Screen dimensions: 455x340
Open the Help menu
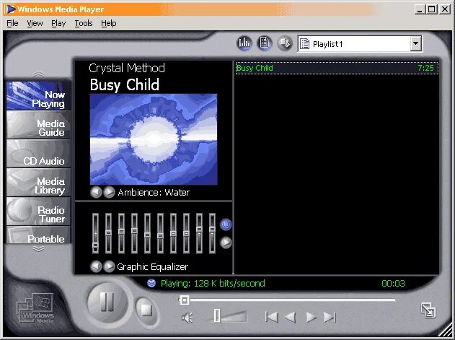109,23
